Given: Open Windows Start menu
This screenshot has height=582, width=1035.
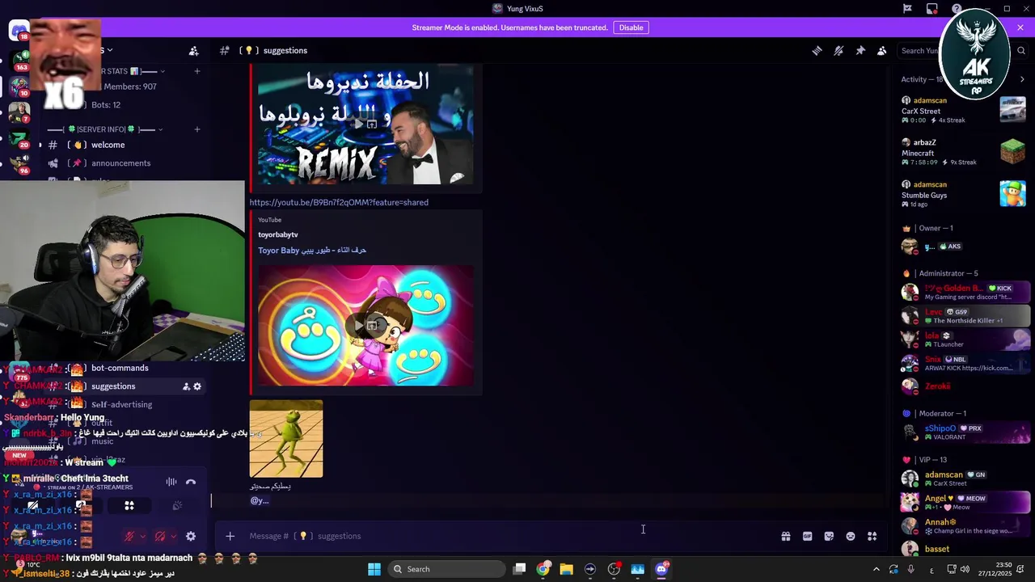Looking at the screenshot, I should [374, 569].
